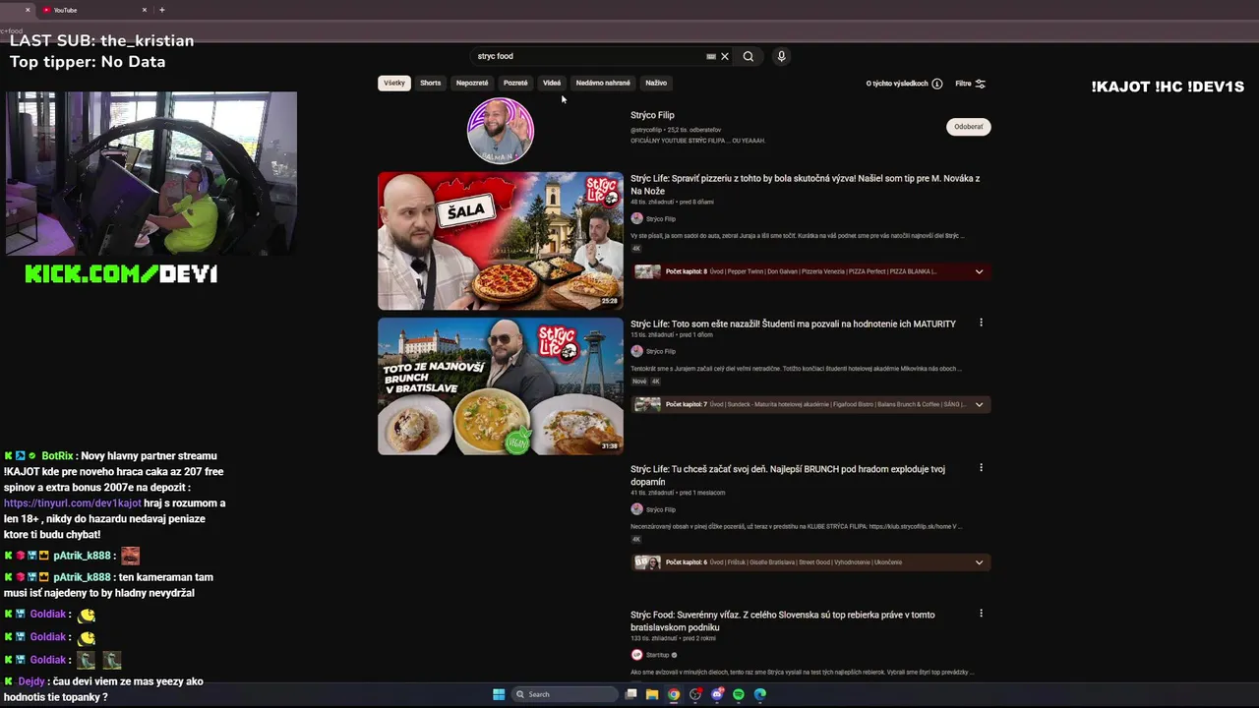1259x708 pixels.
Task: Select the Všetky filter chip
Action: pyautogui.click(x=394, y=83)
